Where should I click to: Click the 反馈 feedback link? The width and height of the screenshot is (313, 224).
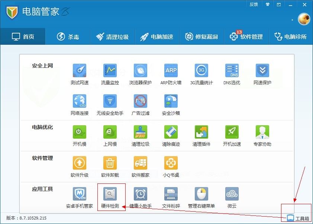coord(254,4)
